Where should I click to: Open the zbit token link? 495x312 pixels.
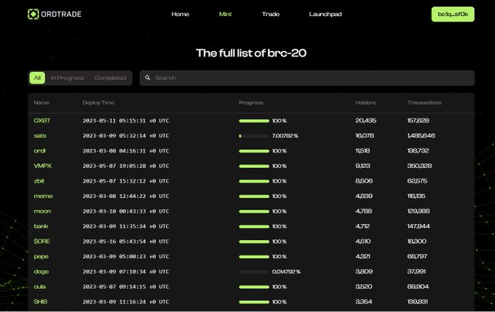point(39,181)
